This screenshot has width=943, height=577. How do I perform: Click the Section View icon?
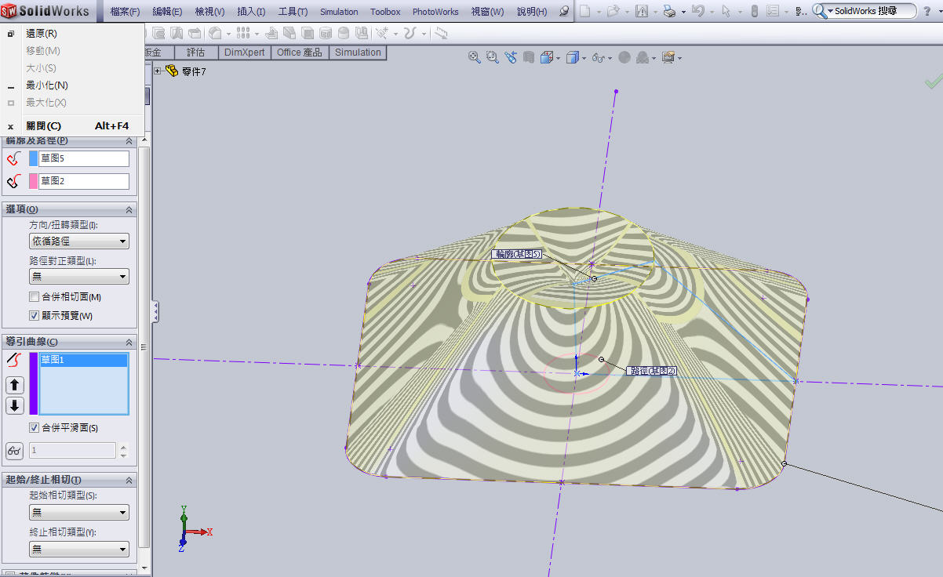coord(530,57)
